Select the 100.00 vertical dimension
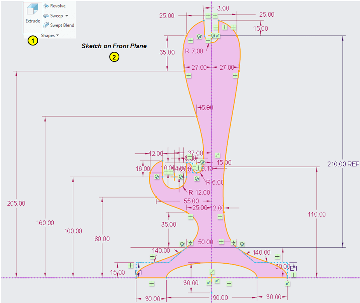The image size is (360, 303). click(73, 231)
